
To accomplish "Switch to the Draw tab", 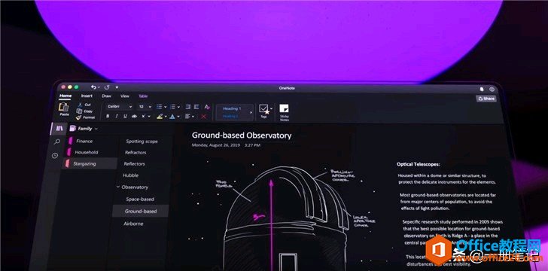I will (106, 96).
